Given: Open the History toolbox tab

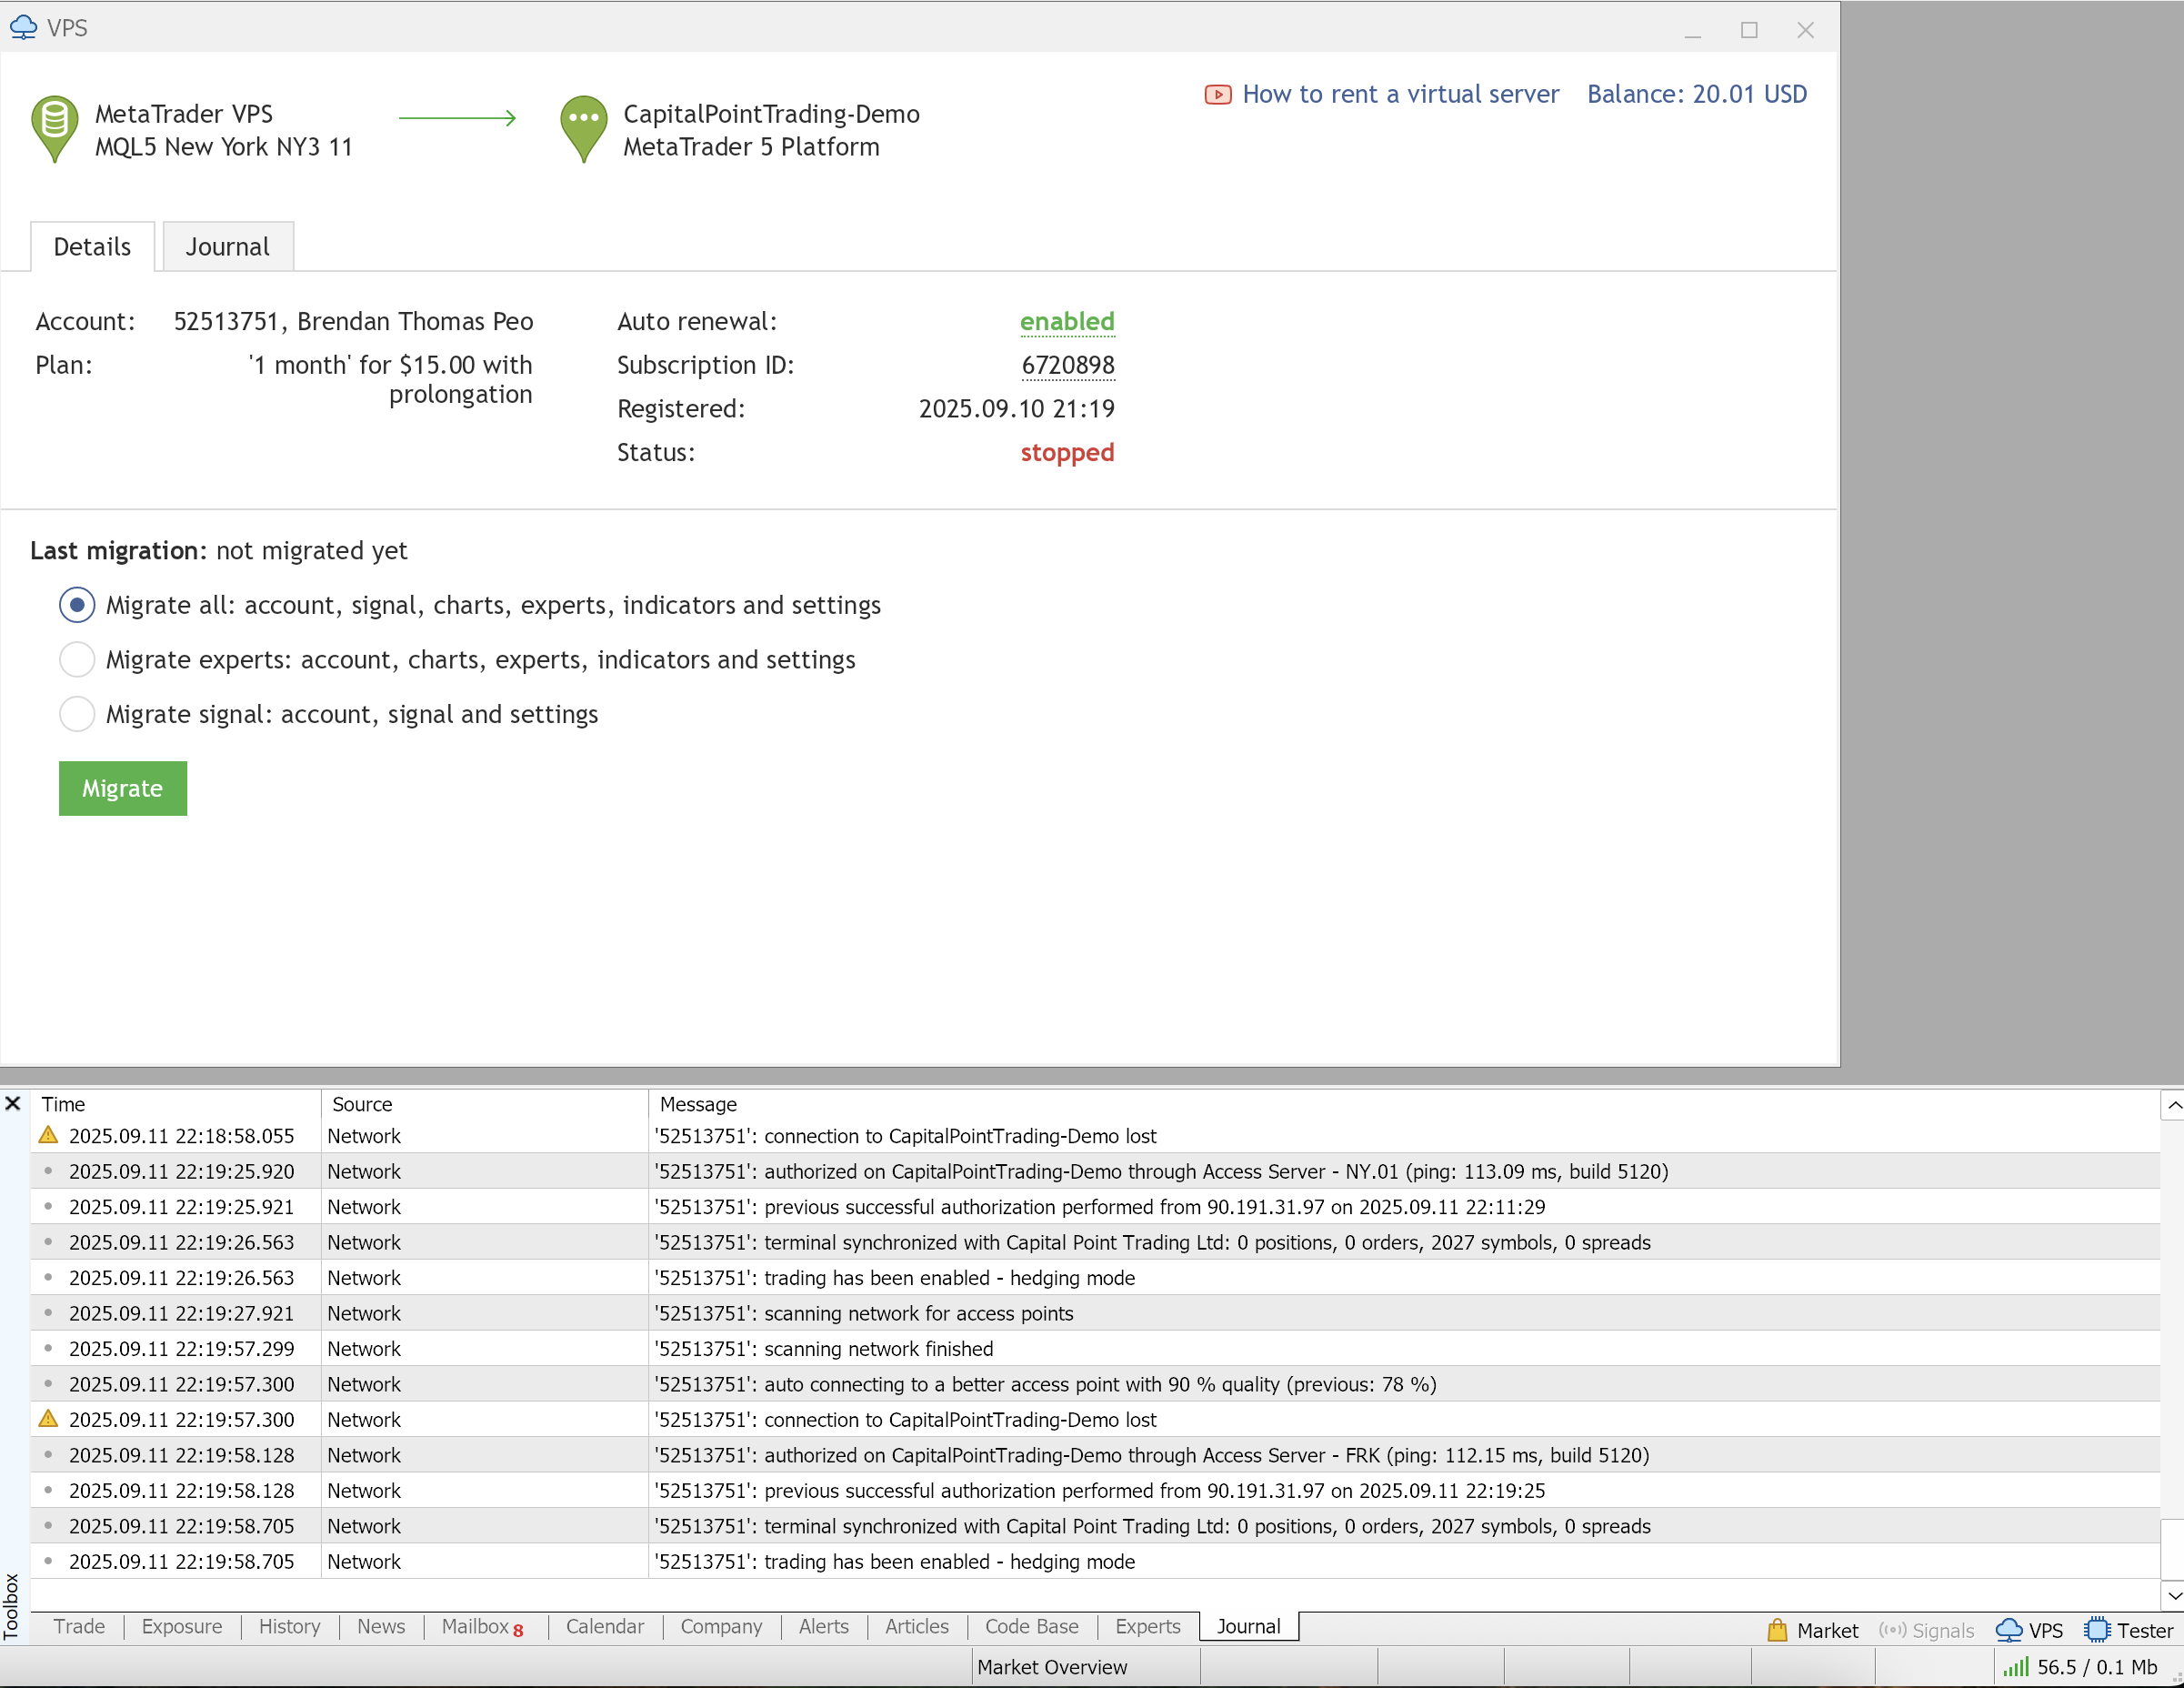Looking at the screenshot, I should click(290, 1627).
